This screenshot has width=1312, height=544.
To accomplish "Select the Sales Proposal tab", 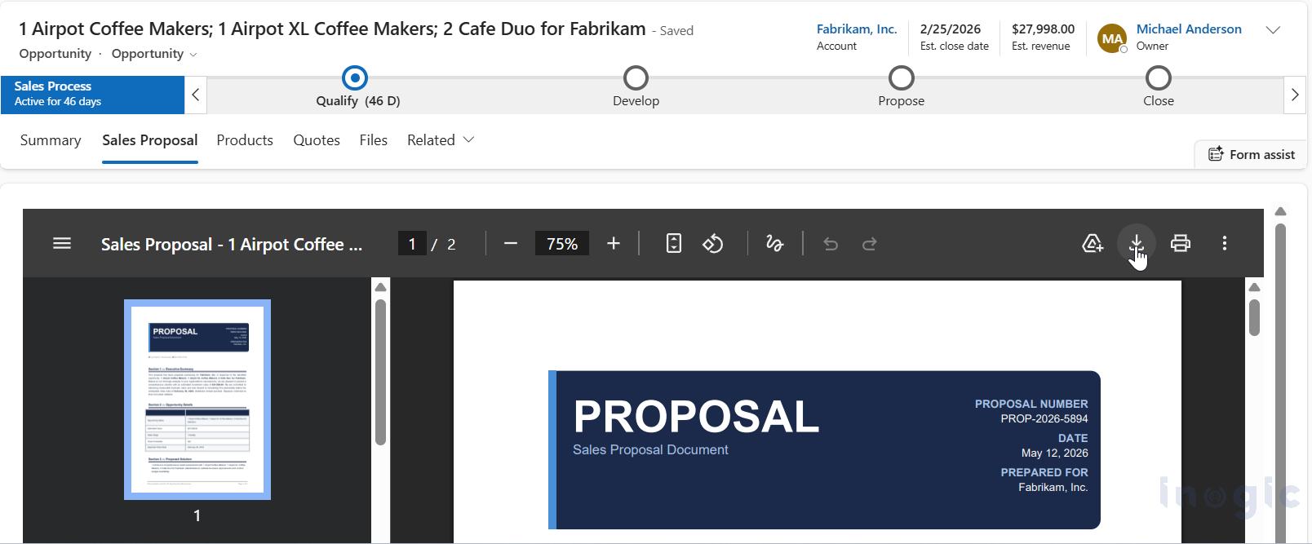I will coord(150,140).
